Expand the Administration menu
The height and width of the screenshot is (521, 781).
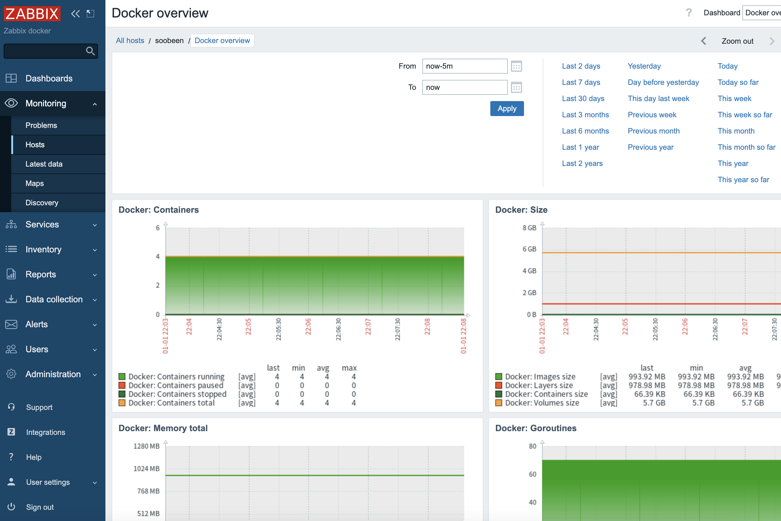(95, 374)
